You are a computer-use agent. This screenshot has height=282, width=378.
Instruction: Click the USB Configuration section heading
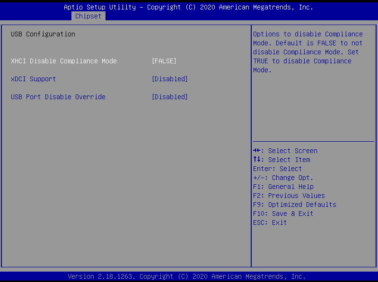43,34
